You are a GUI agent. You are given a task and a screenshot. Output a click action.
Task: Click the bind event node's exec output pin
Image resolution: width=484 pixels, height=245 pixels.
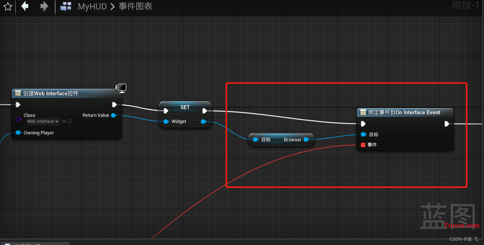tap(447, 124)
